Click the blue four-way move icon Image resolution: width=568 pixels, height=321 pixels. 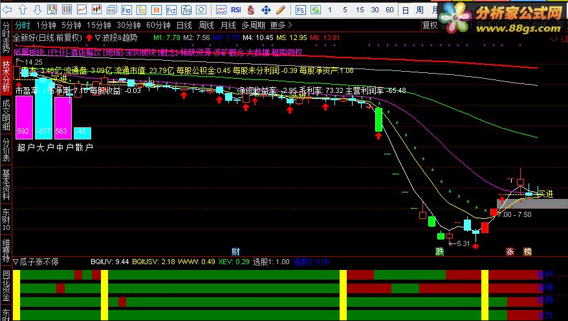pyautogui.click(x=266, y=10)
